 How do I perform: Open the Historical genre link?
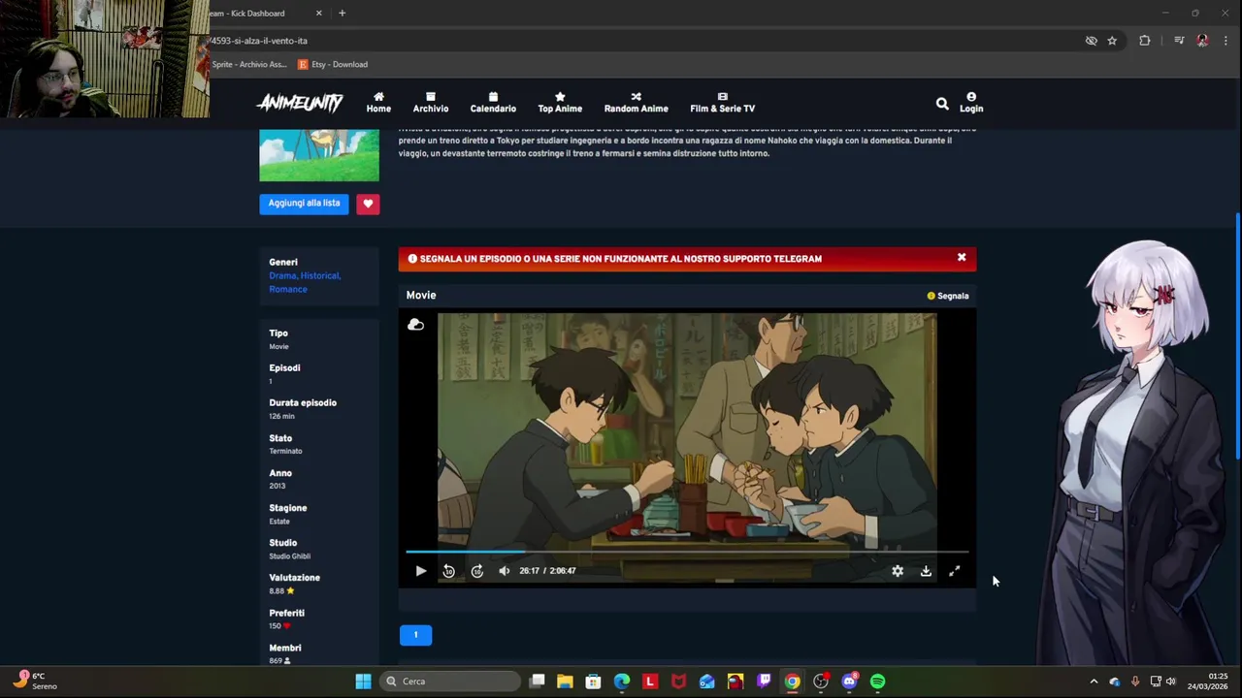tap(319, 275)
